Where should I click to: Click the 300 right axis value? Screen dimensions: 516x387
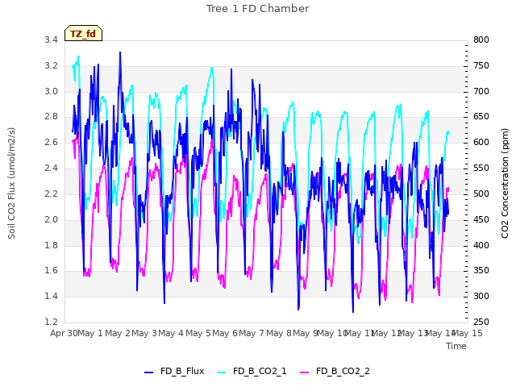pos(481,296)
